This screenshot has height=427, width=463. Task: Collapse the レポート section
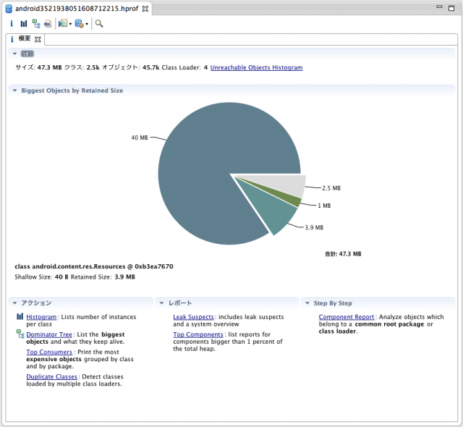click(x=161, y=303)
